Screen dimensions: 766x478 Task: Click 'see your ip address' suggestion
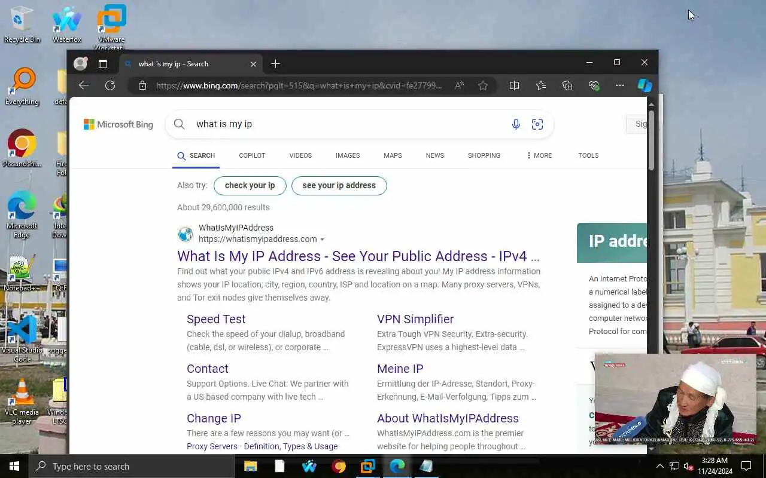[339, 185]
